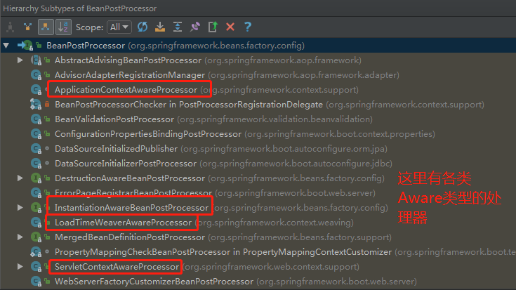Click class icon of BeanPostProcessorChecker
The height and width of the screenshot is (290, 516).
point(36,105)
